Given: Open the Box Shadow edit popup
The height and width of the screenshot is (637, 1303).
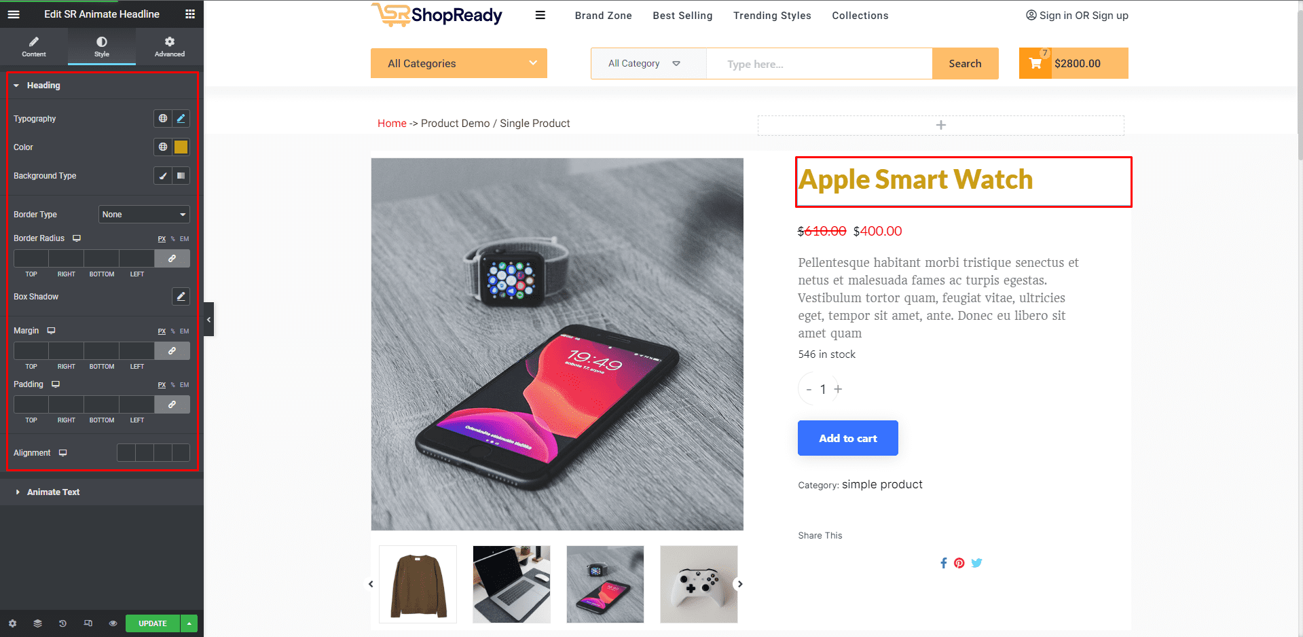Looking at the screenshot, I should click(x=181, y=296).
